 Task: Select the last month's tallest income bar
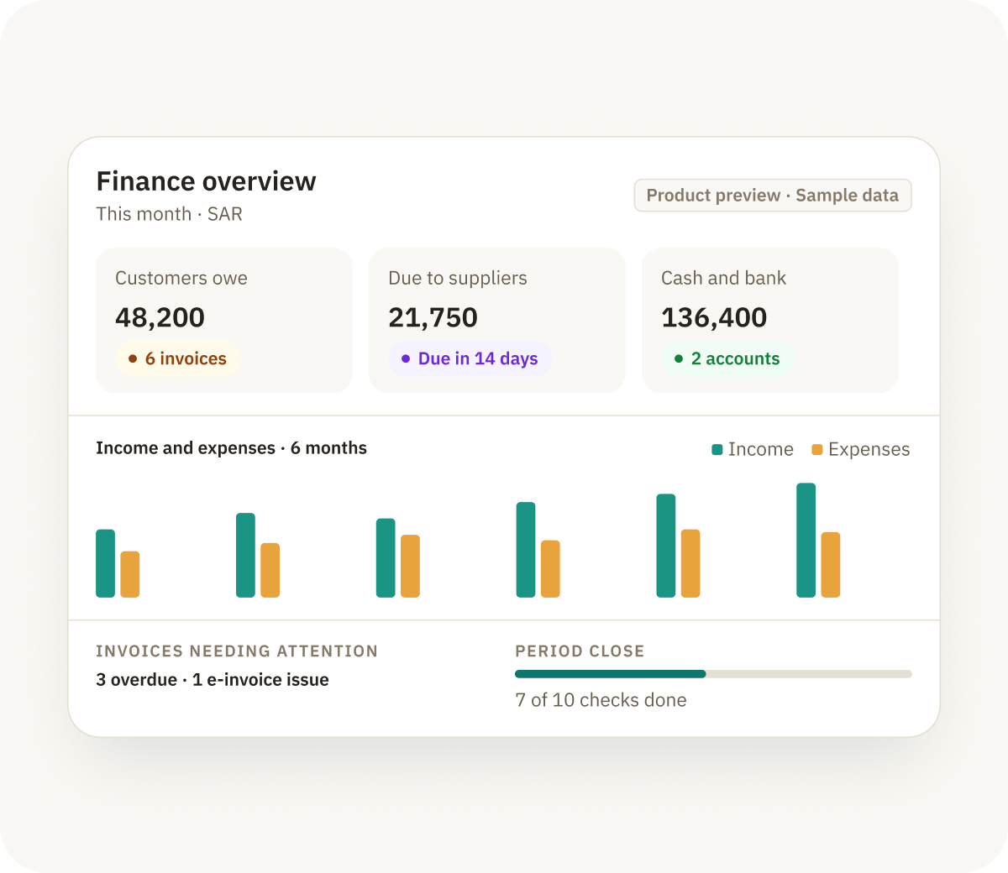(806, 541)
